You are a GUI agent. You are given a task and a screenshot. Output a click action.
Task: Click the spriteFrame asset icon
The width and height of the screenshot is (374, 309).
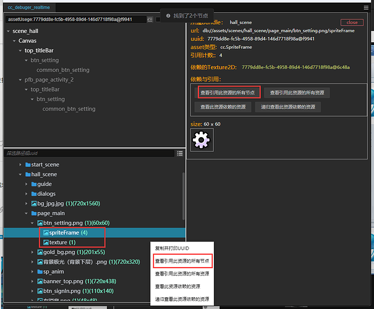click(x=46, y=233)
